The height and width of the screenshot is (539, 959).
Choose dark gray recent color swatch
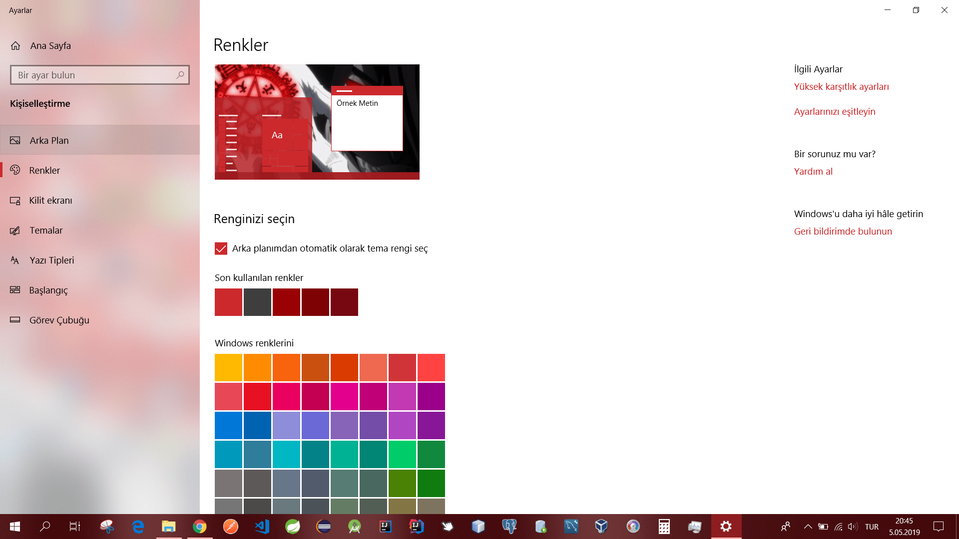point(257,302)
